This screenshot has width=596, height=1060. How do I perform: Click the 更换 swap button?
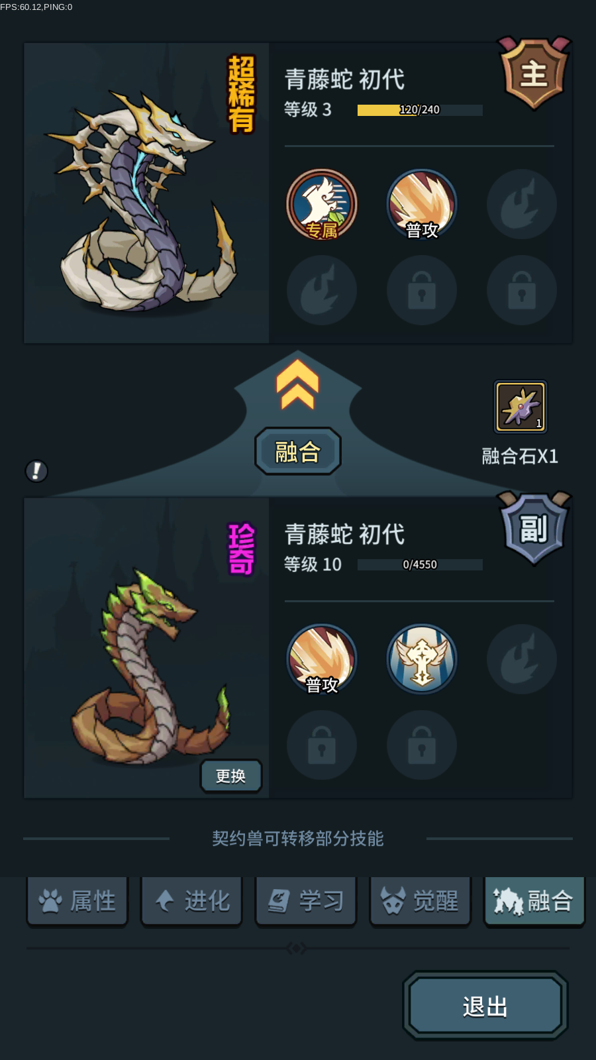pos(231,776)
